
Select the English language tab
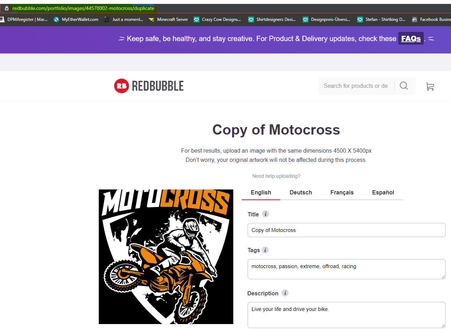[261, 193]
